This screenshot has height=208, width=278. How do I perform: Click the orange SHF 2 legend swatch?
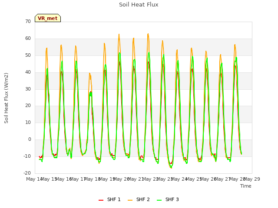pyautogui.click(x=130, y=200)
